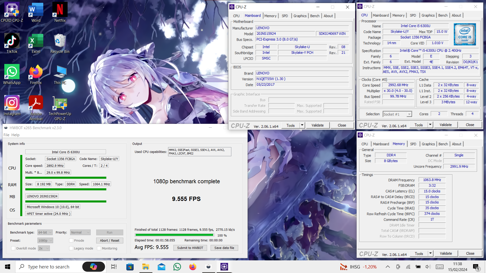Viewport: 486px width, 273px height.
Task: Open Recycle Bin on desktop
Action: 60,43
